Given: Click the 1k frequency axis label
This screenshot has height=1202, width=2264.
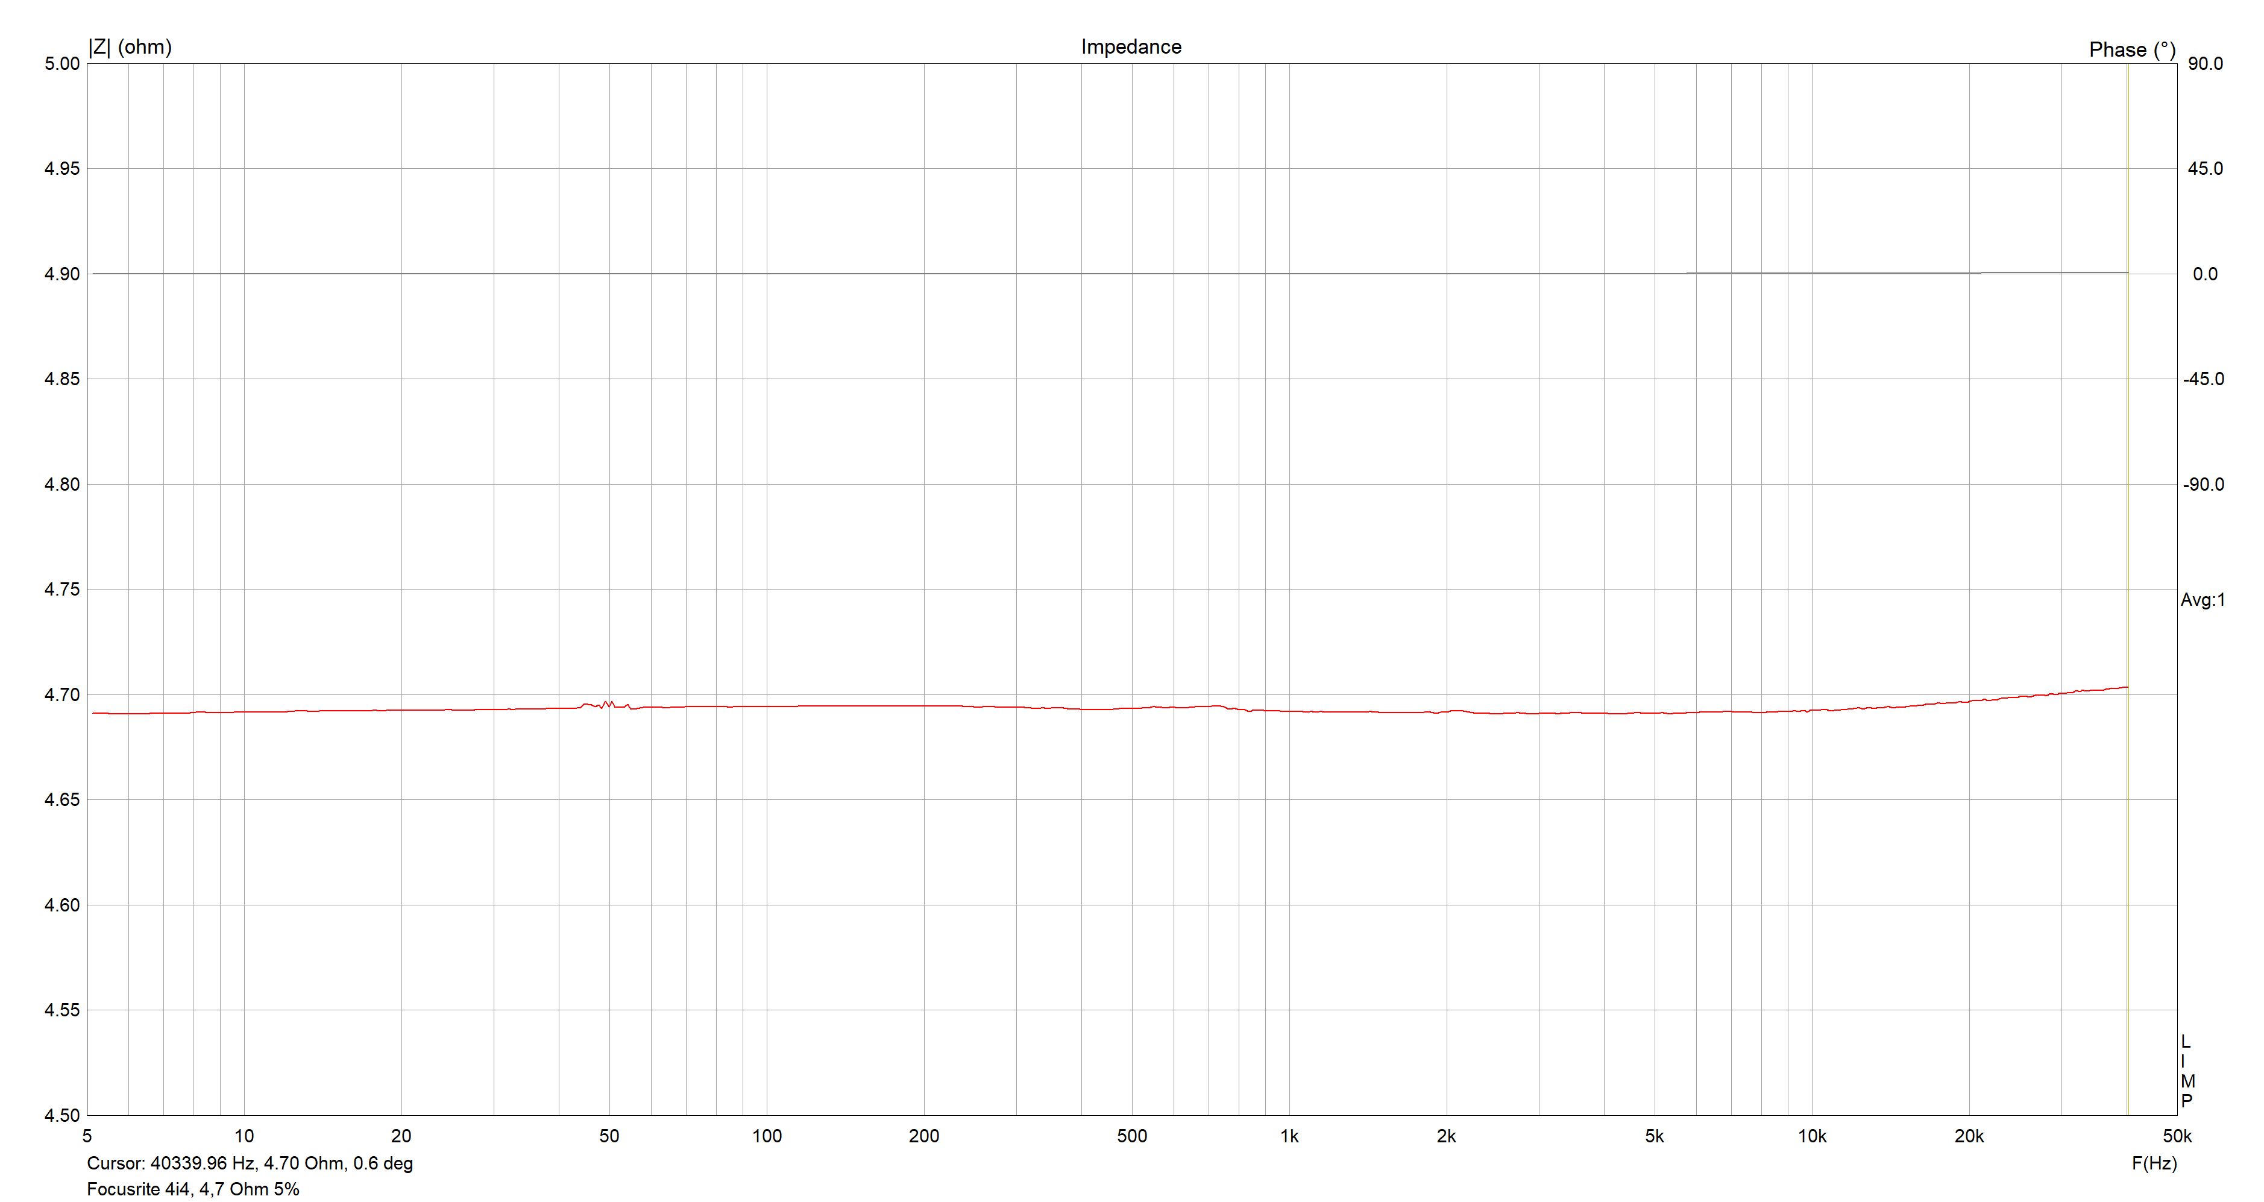Looking at the screenshot, I should [x=1289, y=1136].
